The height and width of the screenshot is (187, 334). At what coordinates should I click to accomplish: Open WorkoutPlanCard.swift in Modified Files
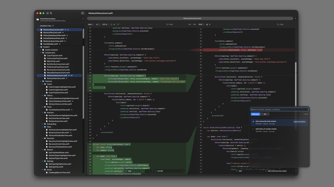pyautogui.click(x=52, y=33)
